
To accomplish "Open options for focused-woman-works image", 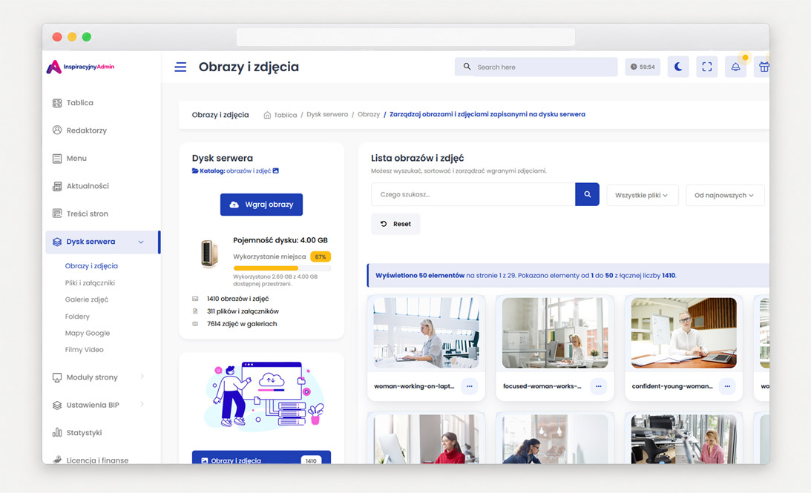I will point(599,386).
